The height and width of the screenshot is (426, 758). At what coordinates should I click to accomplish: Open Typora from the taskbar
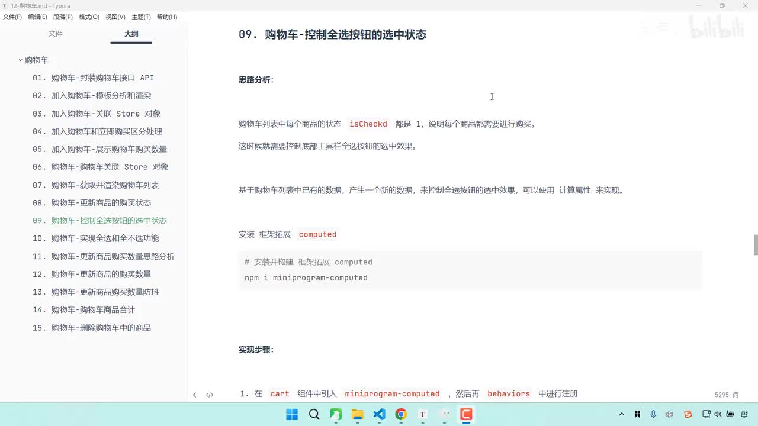pos(423,414)
